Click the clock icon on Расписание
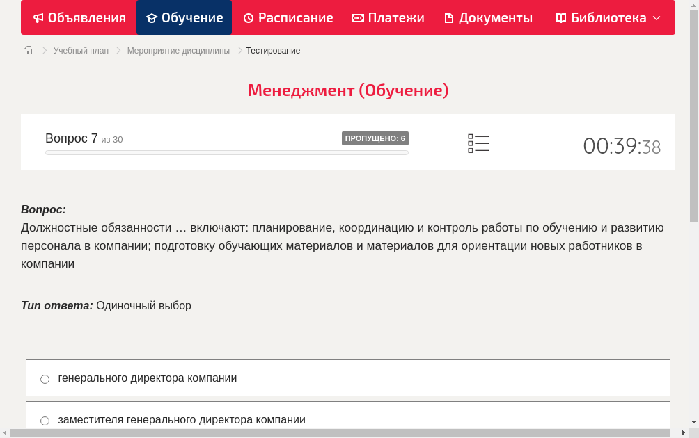Viewport: 699px width, 438px height. [x=247, y=17]
